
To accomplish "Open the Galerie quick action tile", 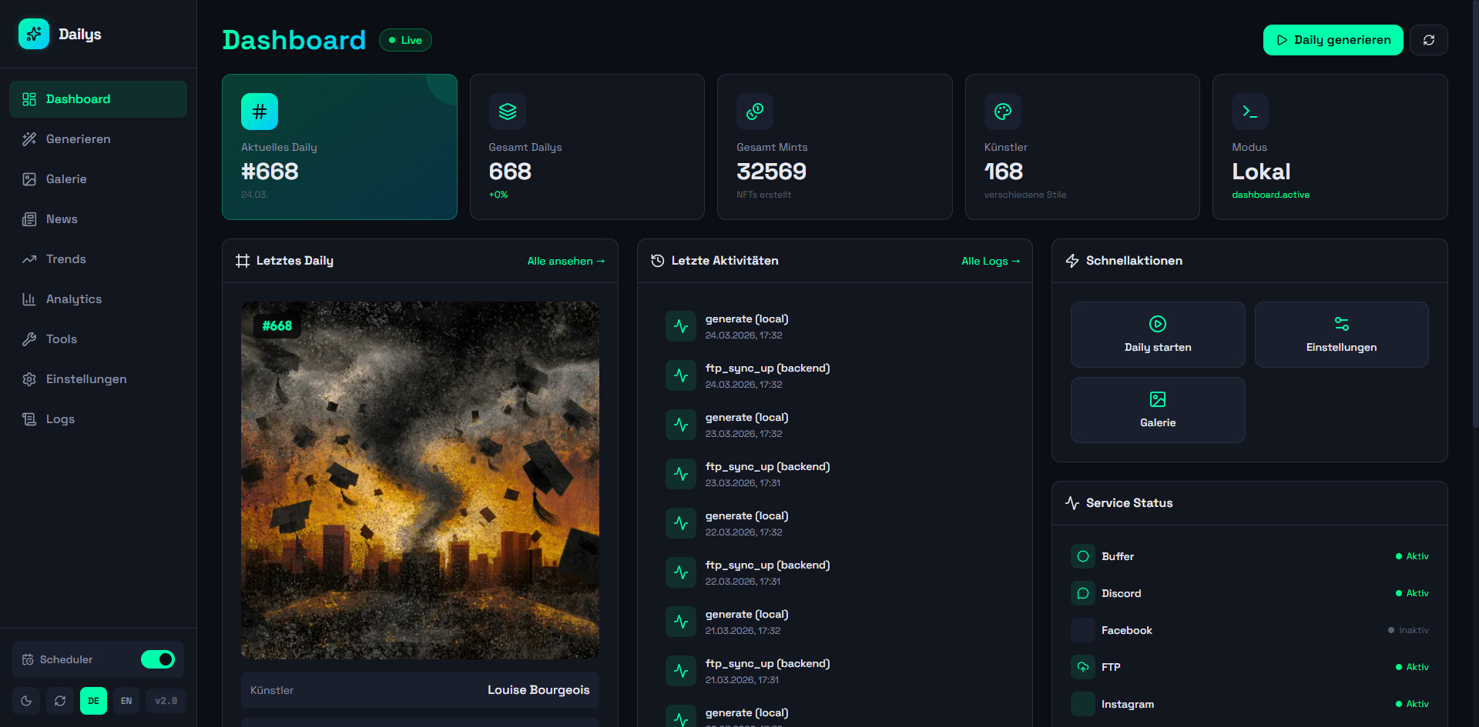I will [1157, 410].
